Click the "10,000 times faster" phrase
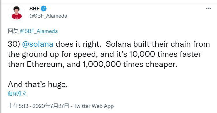217x113 pixels. (x=165, y=54)
